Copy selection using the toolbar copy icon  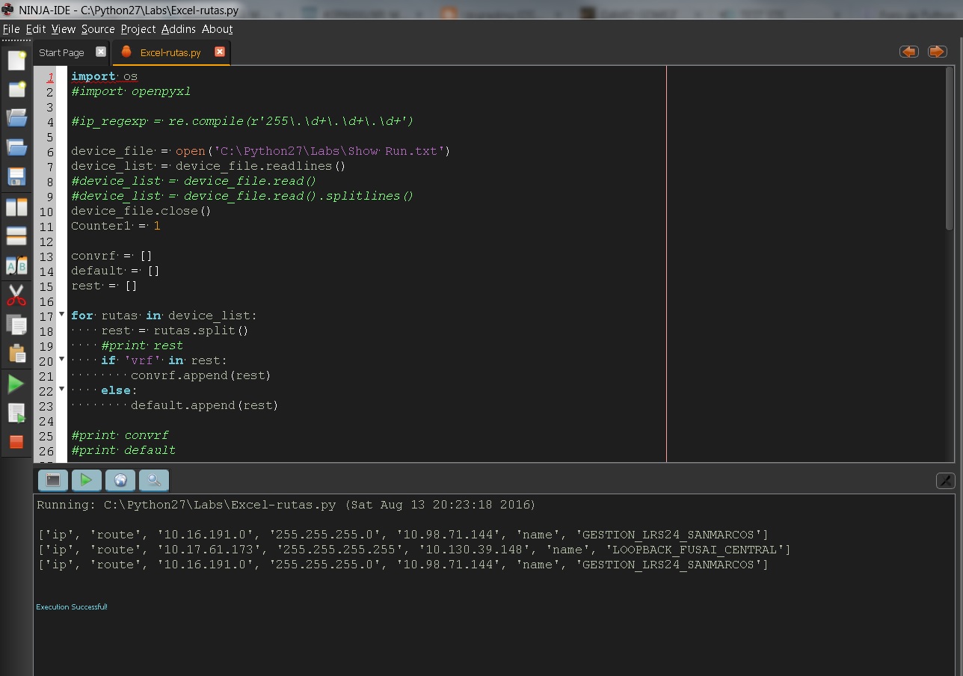pos(16,325)
